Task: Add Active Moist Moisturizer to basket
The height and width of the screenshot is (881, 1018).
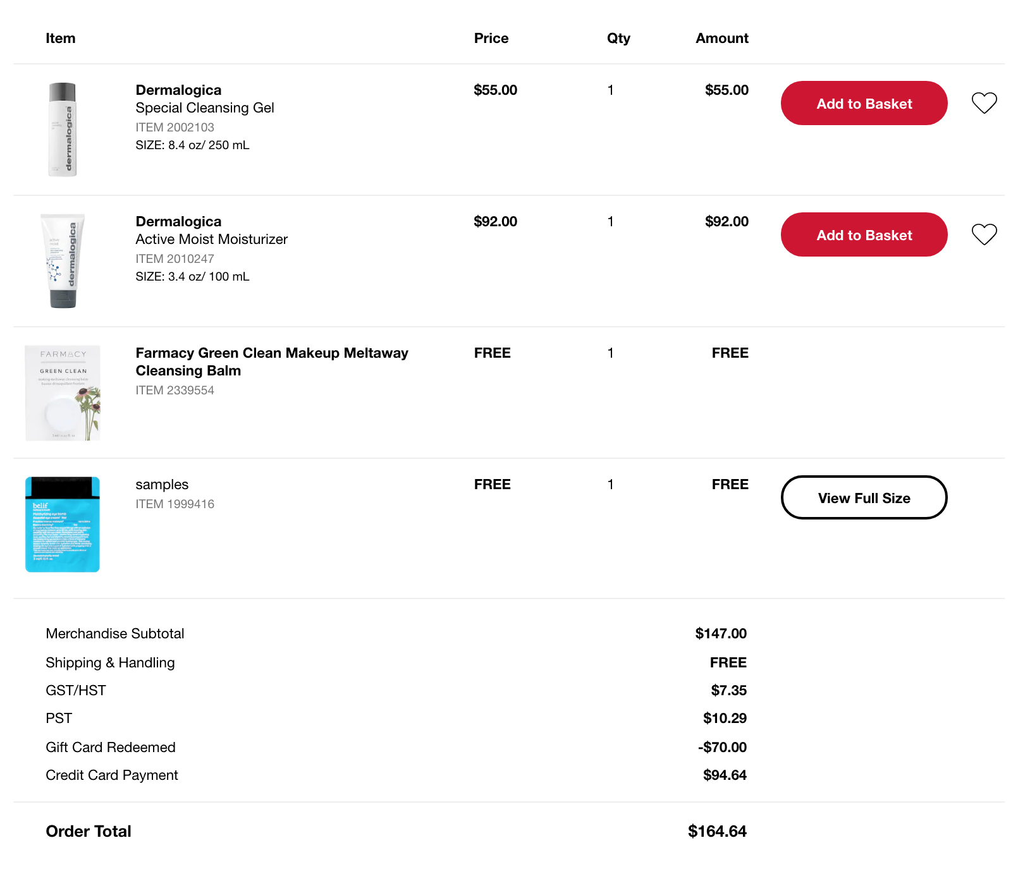Action: pos(864,234)
